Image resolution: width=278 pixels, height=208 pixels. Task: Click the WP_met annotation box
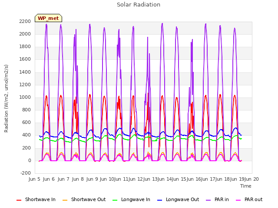coord(48,18)
